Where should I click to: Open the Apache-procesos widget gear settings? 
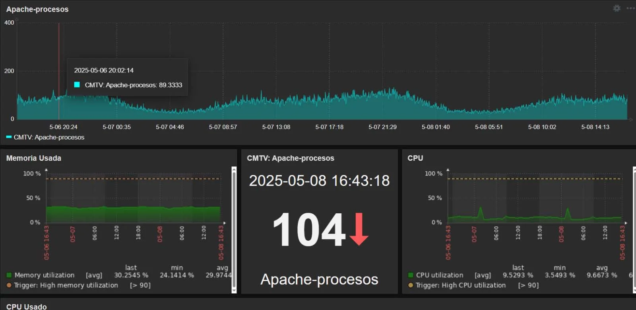pos(617,8)
